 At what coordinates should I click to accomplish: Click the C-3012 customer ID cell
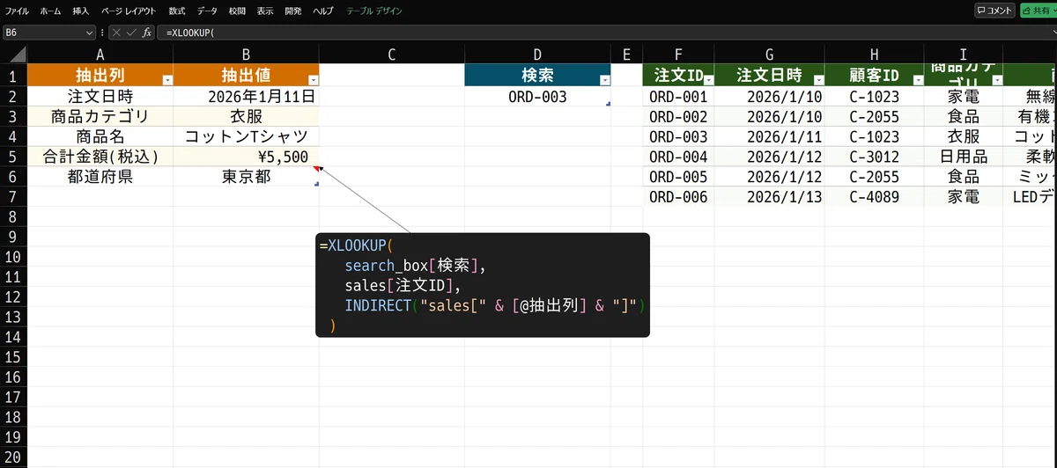(x=875, y=157)
